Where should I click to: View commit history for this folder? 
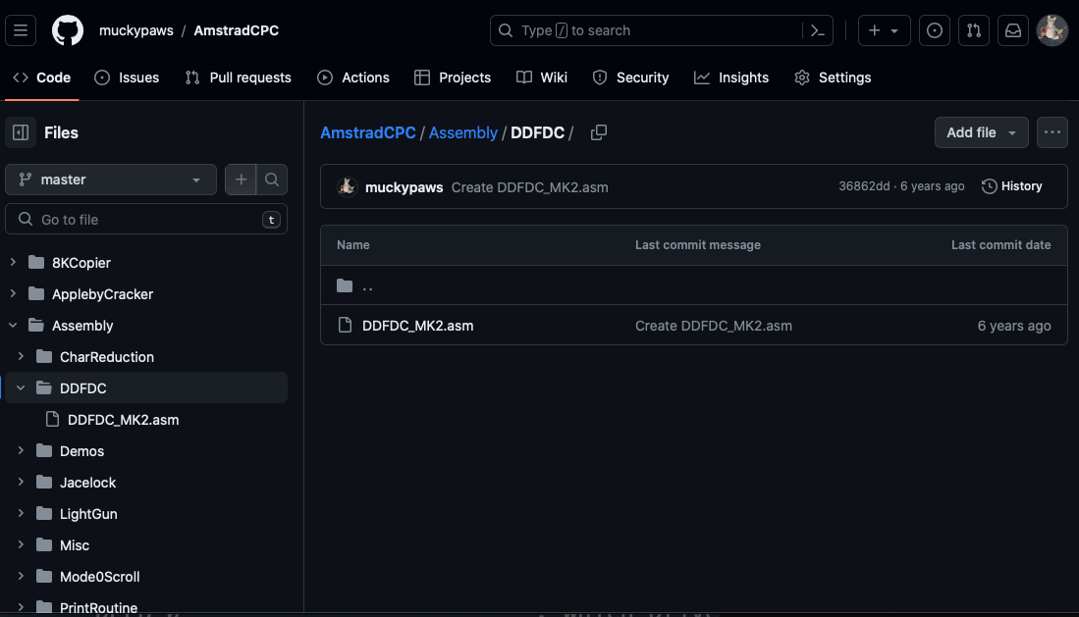(x=1011, y=186)
